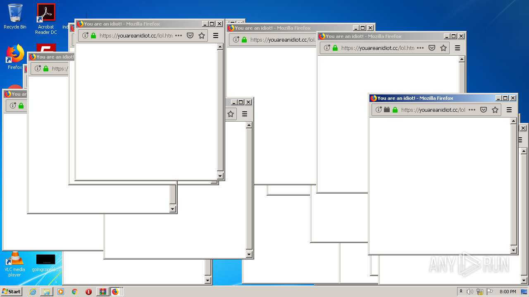The width and height of the screenshot is (529, 297).
Task: Open site information icon in the active Firefox window
Action: [x=379, y=110]
